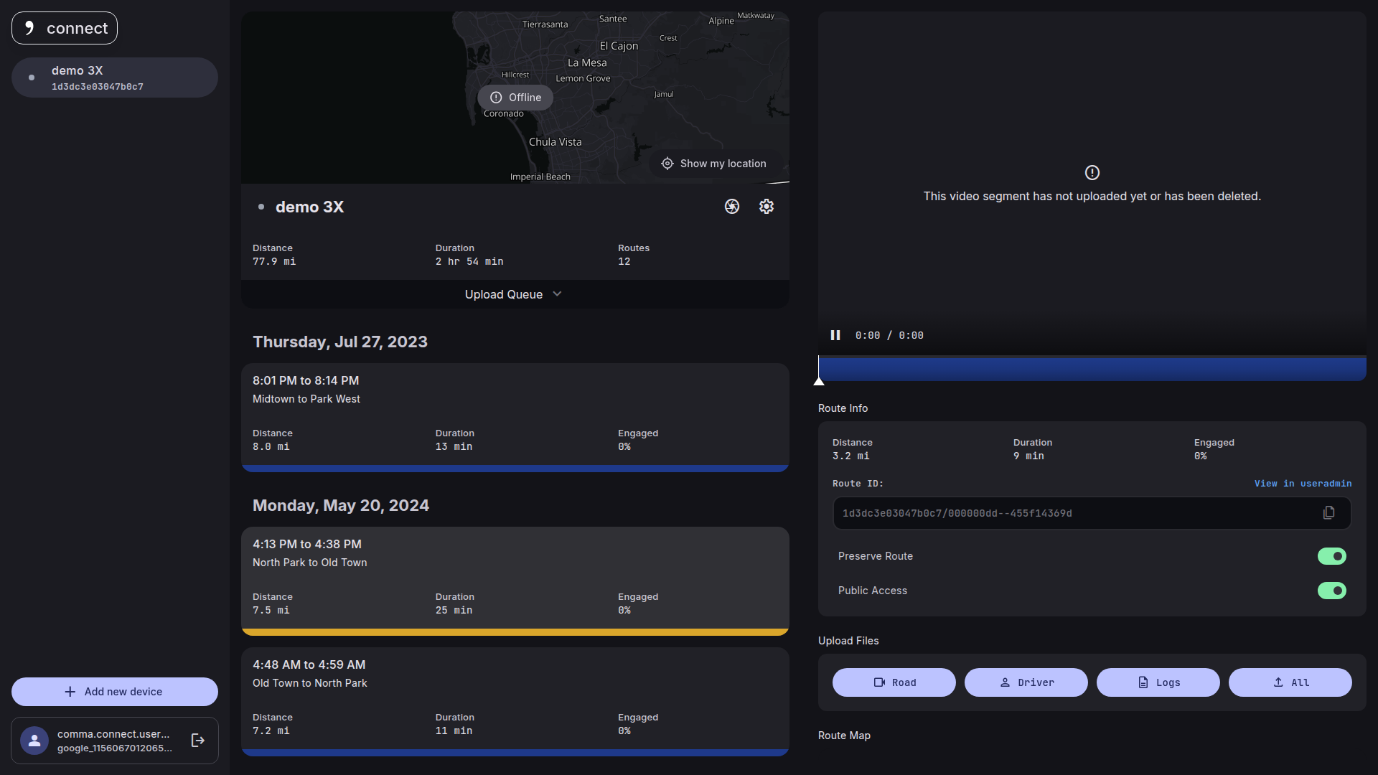Upload Road camera files
This screenshot has height=775, width=1378.
pyautogui.click(x=894, y=682)
